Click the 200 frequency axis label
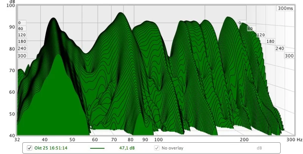The height and width of the screenshot is (154, 303). point(244,140)
